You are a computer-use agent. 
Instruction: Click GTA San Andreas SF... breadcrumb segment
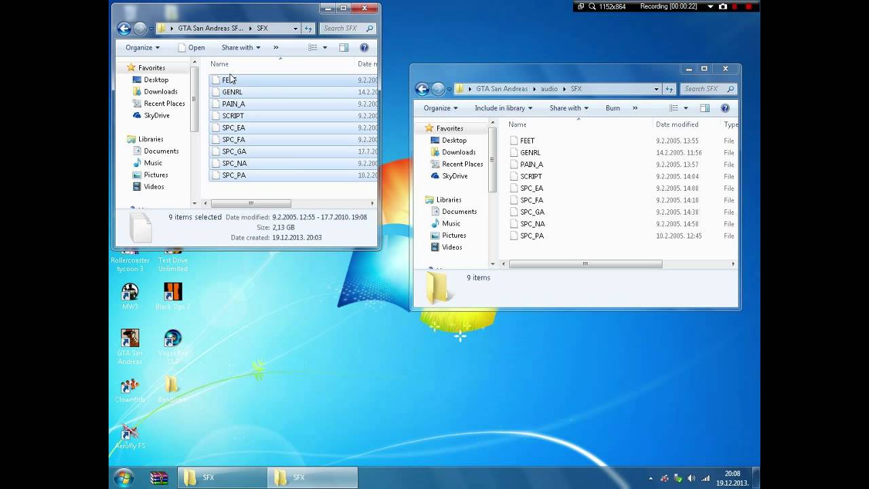[x=210, y=29]
